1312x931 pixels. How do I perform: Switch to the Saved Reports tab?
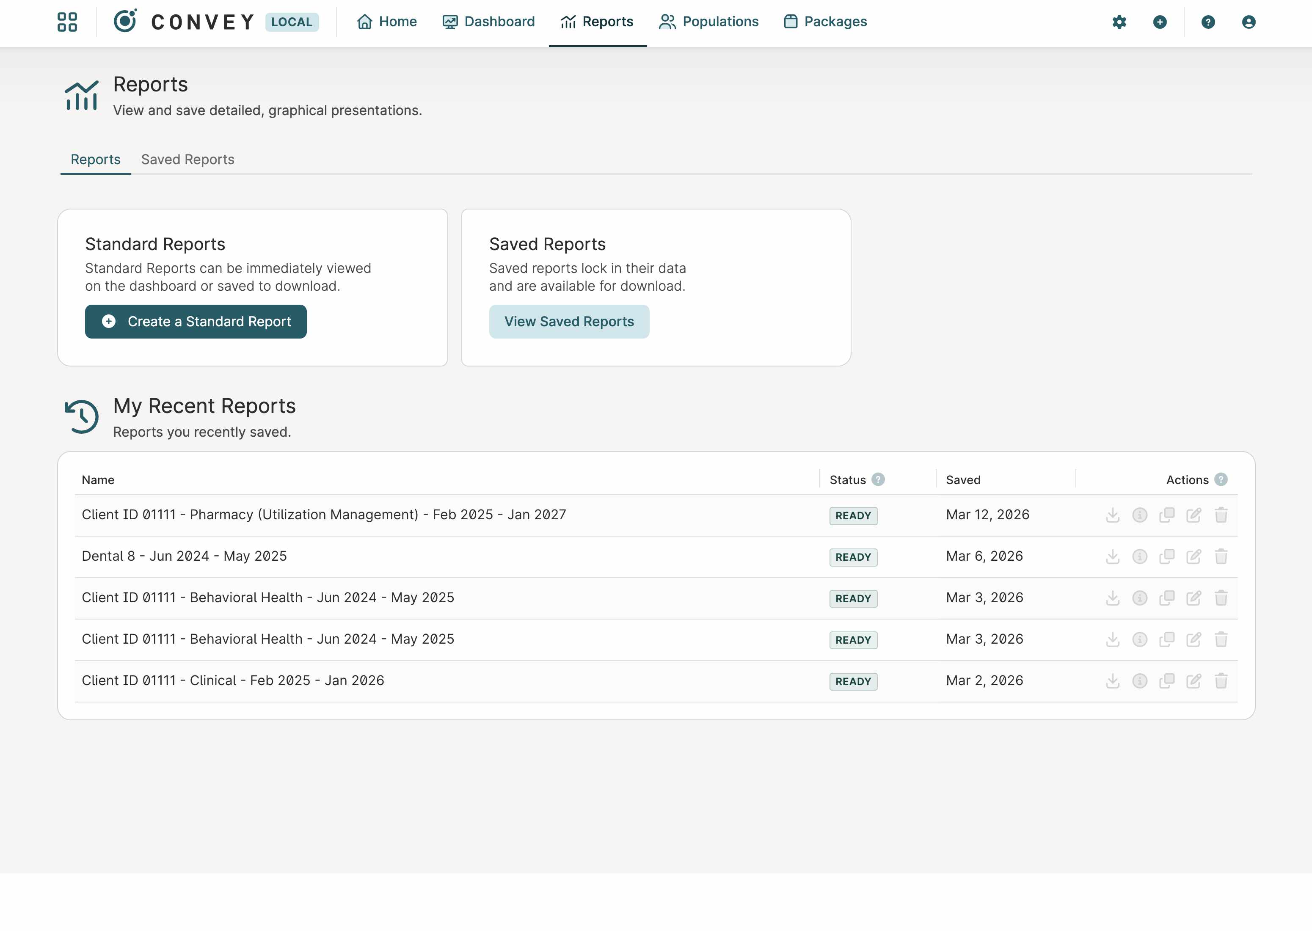pos(187,160)
